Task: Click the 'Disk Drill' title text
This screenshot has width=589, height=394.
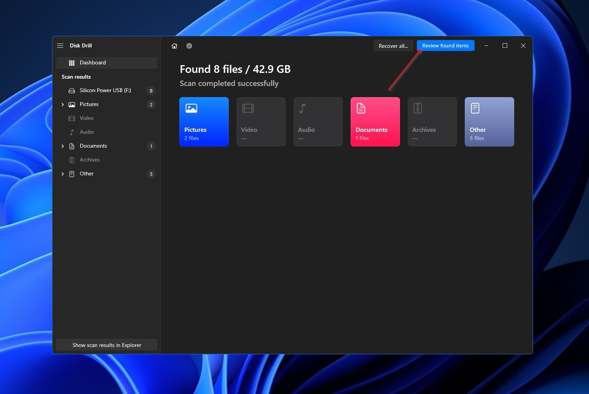Action: (81, 45)
